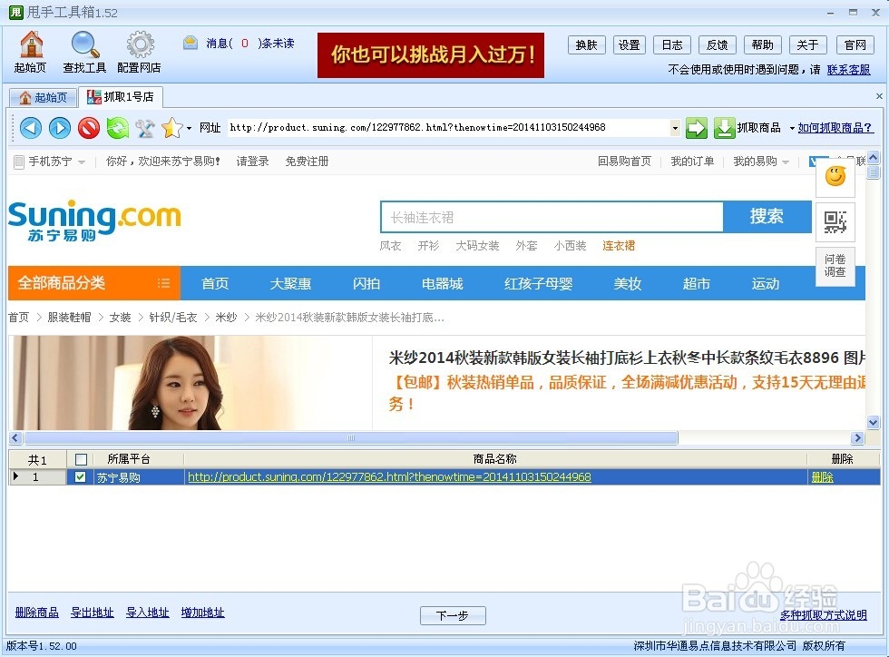Image resolution: width=889 pixels, height=657 pixels.
Task: Click the 官网 button
Action: point(855,44)
